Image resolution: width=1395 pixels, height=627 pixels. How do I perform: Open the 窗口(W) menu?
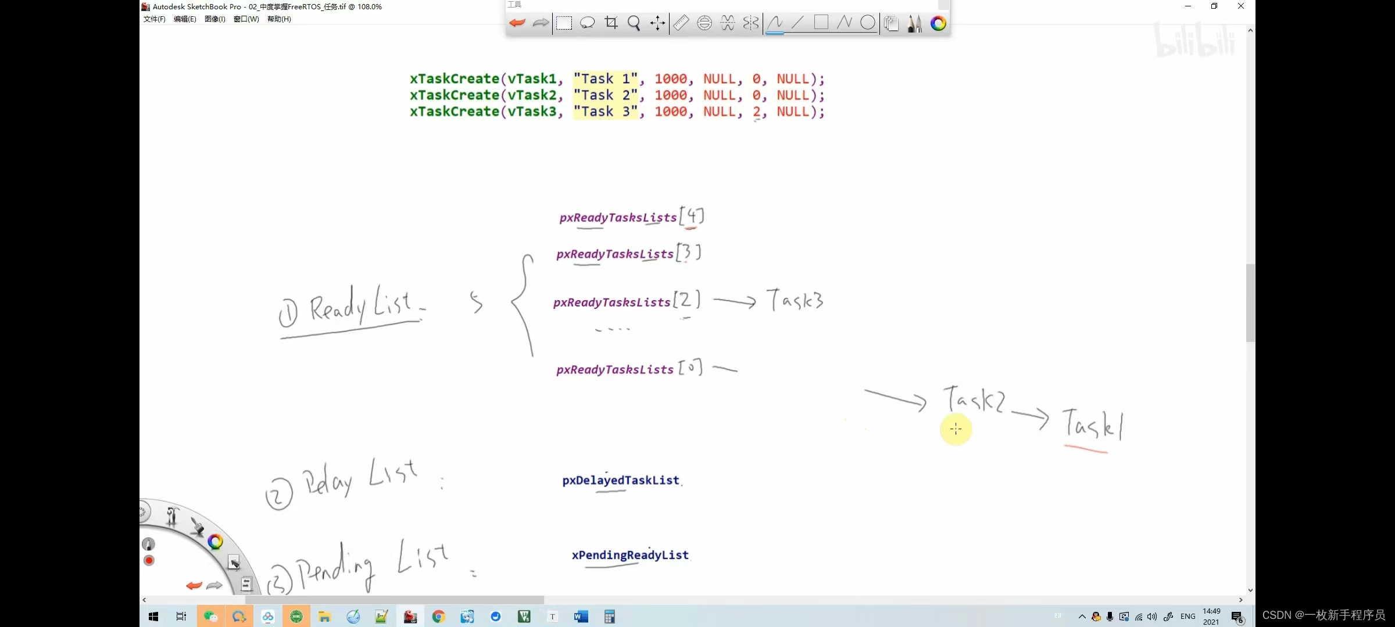point(246,19)
